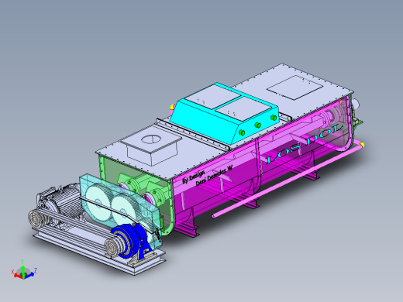Select the middle green bolt on the cyan cover
This screenshot has height=302, width=403.
click(257, 125)
